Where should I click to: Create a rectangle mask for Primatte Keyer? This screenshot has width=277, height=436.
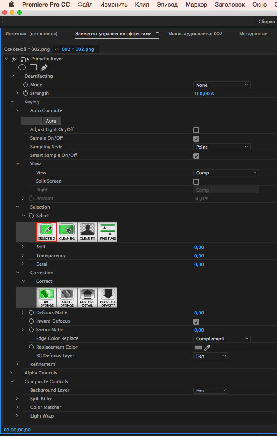[x=33, y=67]
